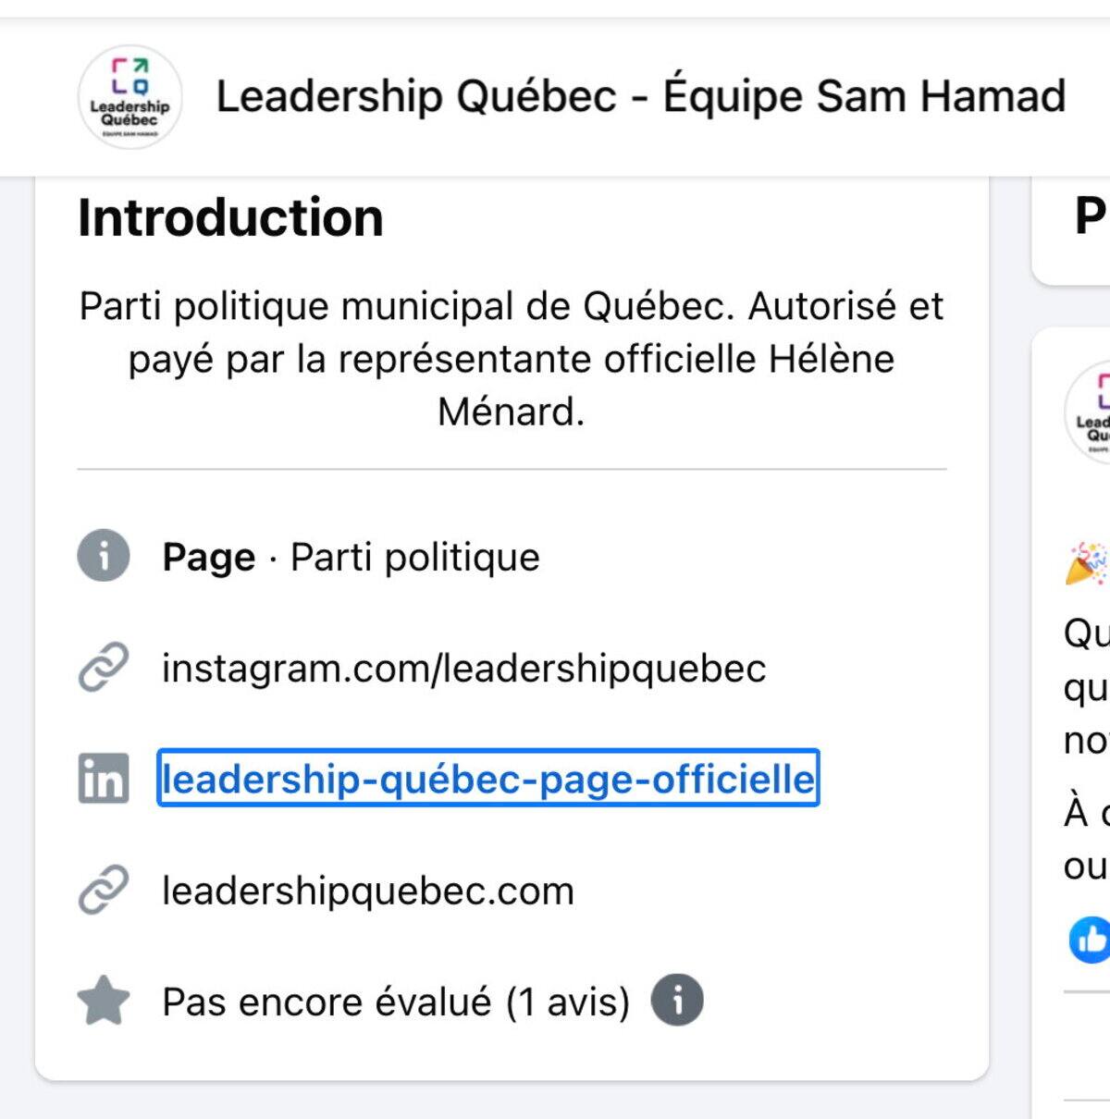Open the Pas encore évalué reviews text

395,1002
